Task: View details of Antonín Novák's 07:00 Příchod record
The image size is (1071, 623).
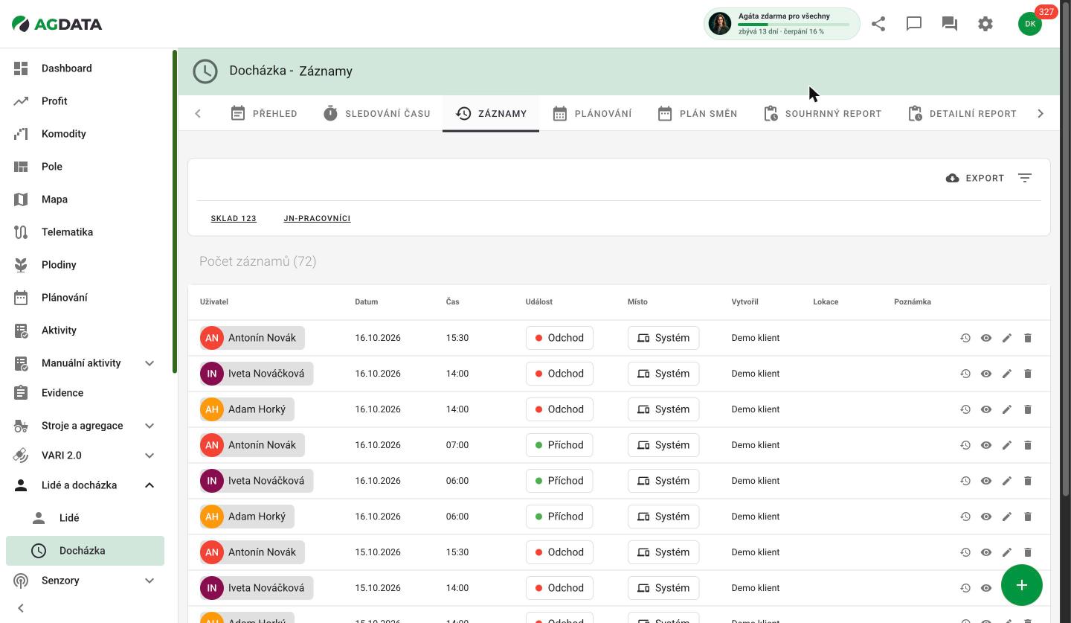Action: [986, 445]
